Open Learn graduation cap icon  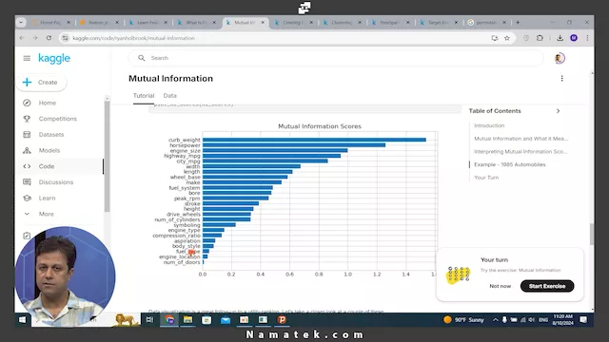tap(27, 198)
